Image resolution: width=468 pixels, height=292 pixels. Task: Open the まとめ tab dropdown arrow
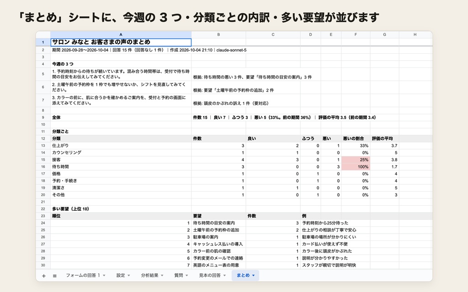[x=253, y=276]
